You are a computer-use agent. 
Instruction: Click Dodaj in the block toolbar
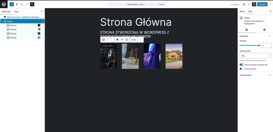tap(134, 39)
